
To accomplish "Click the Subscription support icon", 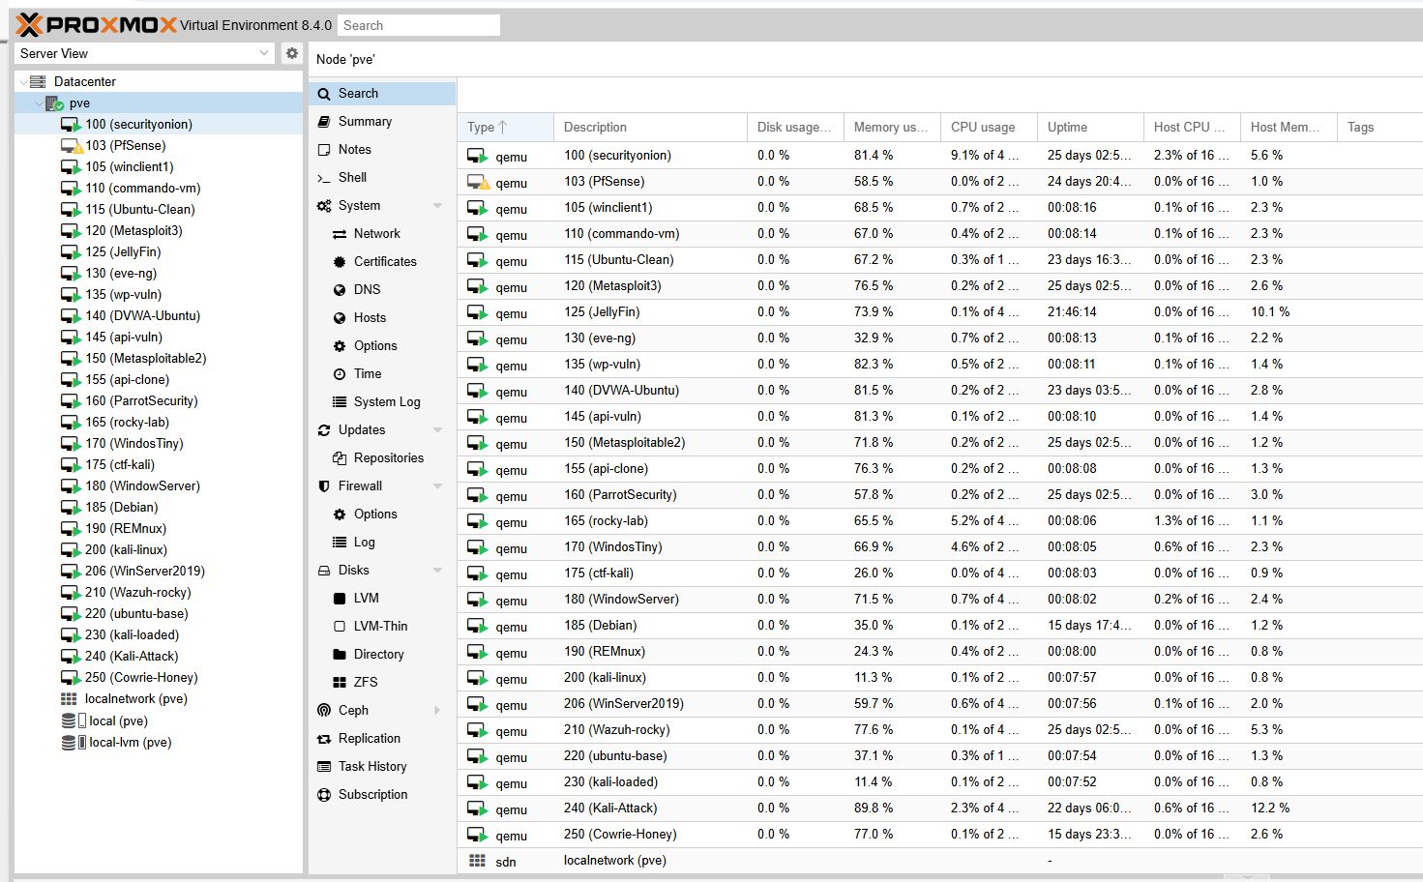I will (x=324, y=795).
